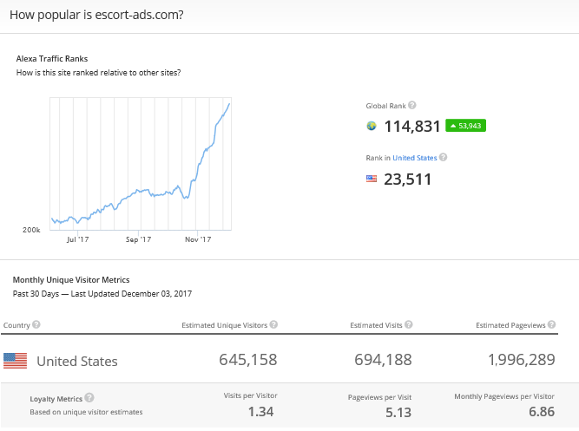579x431 pixels.
Task: Click the green 53,943 rank change badge
Action: (x=465, y=126)
